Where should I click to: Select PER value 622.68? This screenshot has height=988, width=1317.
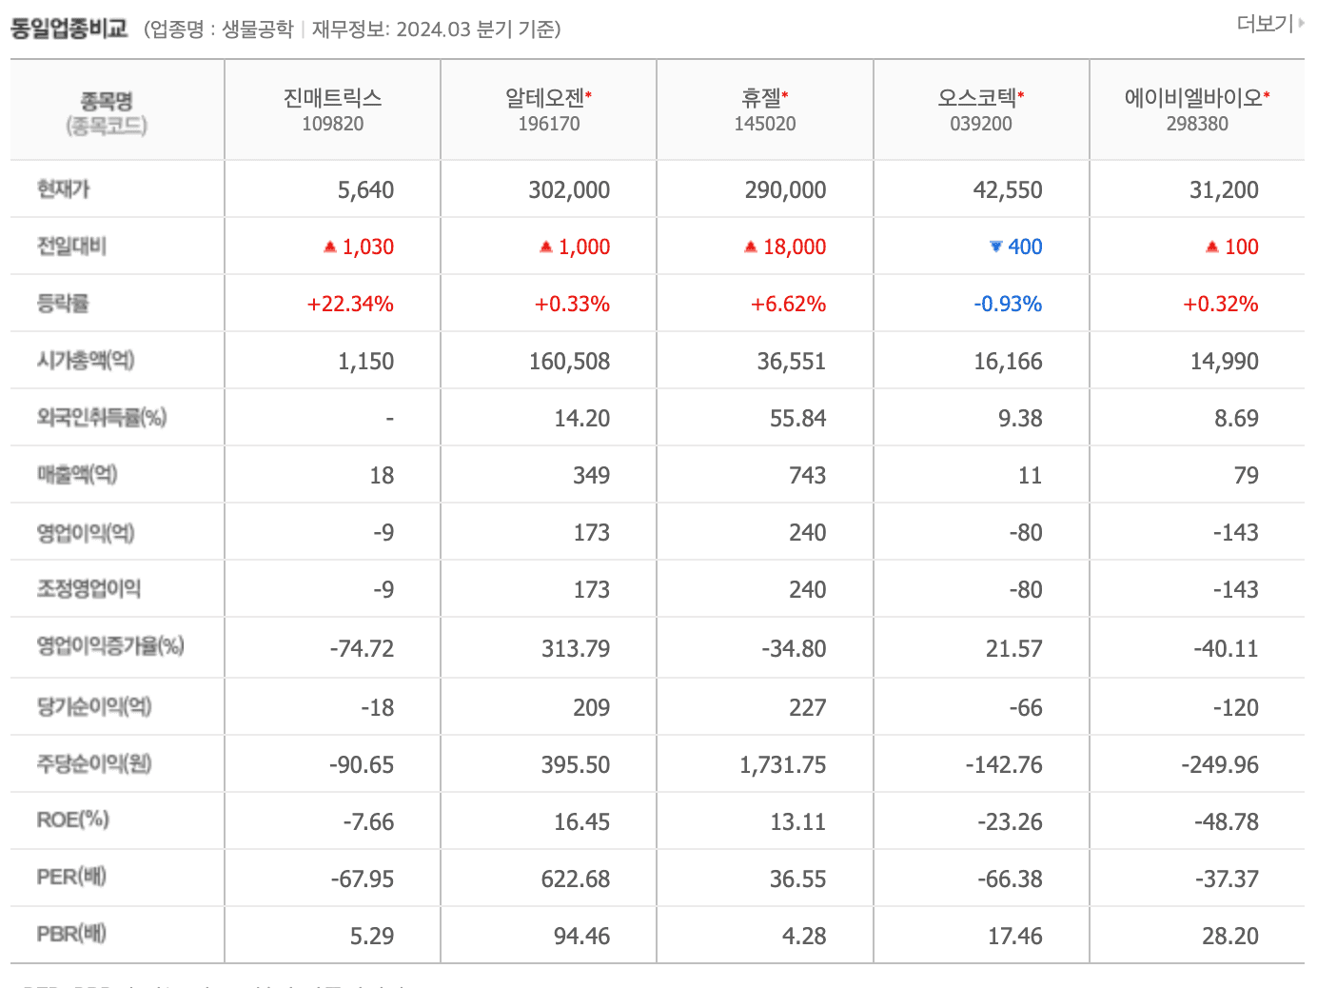coord(576,879)
